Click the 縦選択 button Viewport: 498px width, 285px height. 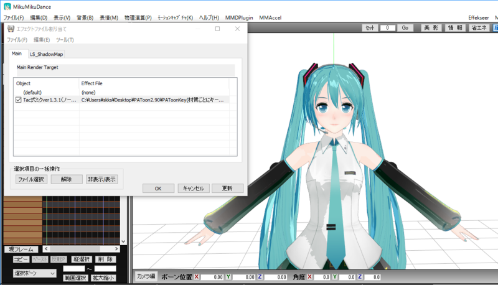82,259
